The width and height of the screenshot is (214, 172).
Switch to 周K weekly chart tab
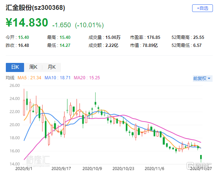pyautogui.click(x=33, y=67)
